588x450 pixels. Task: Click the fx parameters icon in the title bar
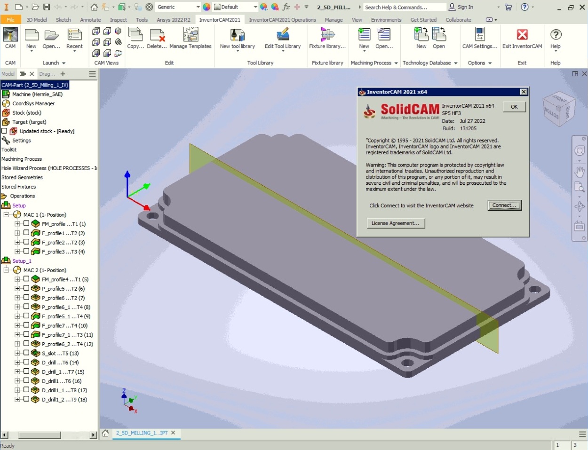coord(286,7)
